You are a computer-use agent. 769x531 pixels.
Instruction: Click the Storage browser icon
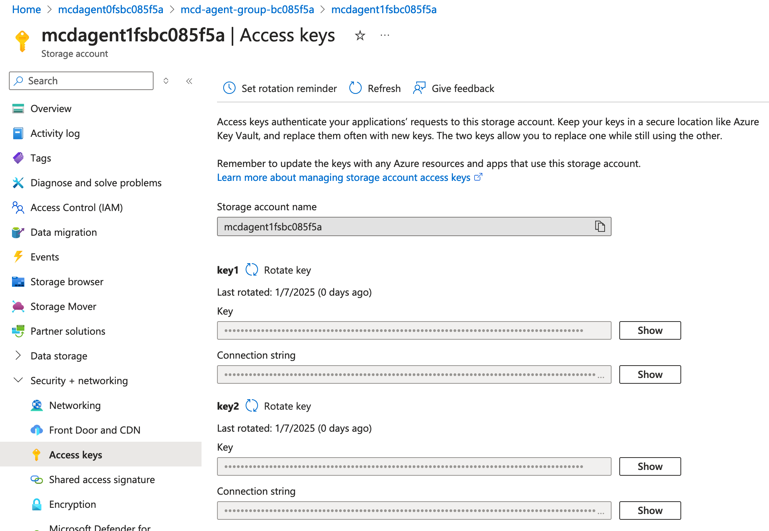point(18,282)
